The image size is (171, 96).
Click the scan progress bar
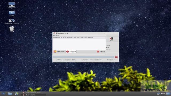point(84,57)
